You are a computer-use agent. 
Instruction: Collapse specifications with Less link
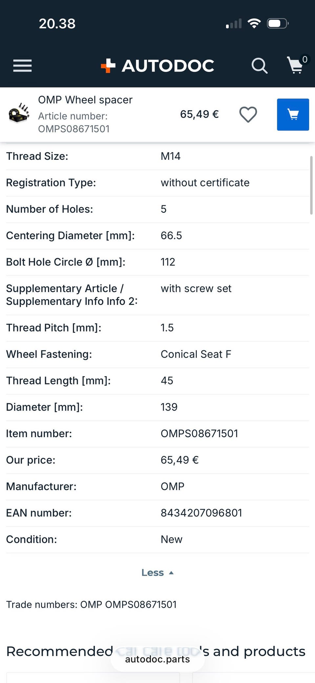[153, 572]
